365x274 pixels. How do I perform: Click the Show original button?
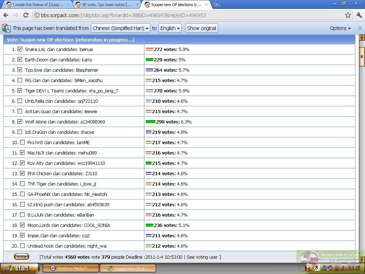pyautogui.click(x=201, y=28)
